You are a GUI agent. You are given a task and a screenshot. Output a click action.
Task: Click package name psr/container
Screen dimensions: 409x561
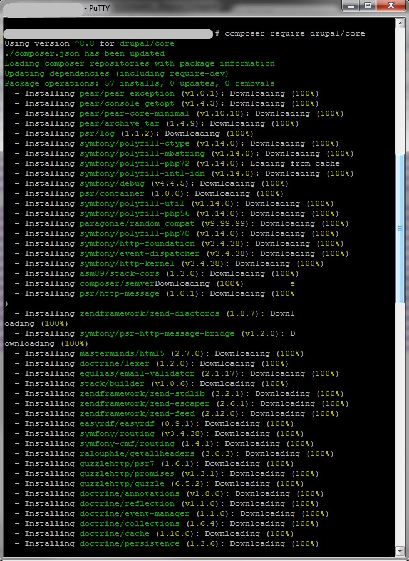112,193
